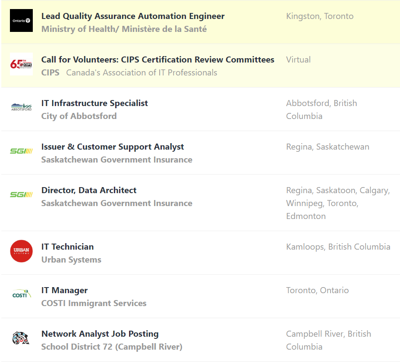This screenshot has height=363, width=400.
Task: Click the City of Abbotsford logo
Action: (x=21, y=107)
